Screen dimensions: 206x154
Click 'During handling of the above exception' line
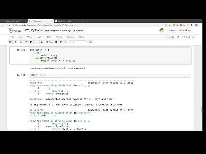(76, 105)
